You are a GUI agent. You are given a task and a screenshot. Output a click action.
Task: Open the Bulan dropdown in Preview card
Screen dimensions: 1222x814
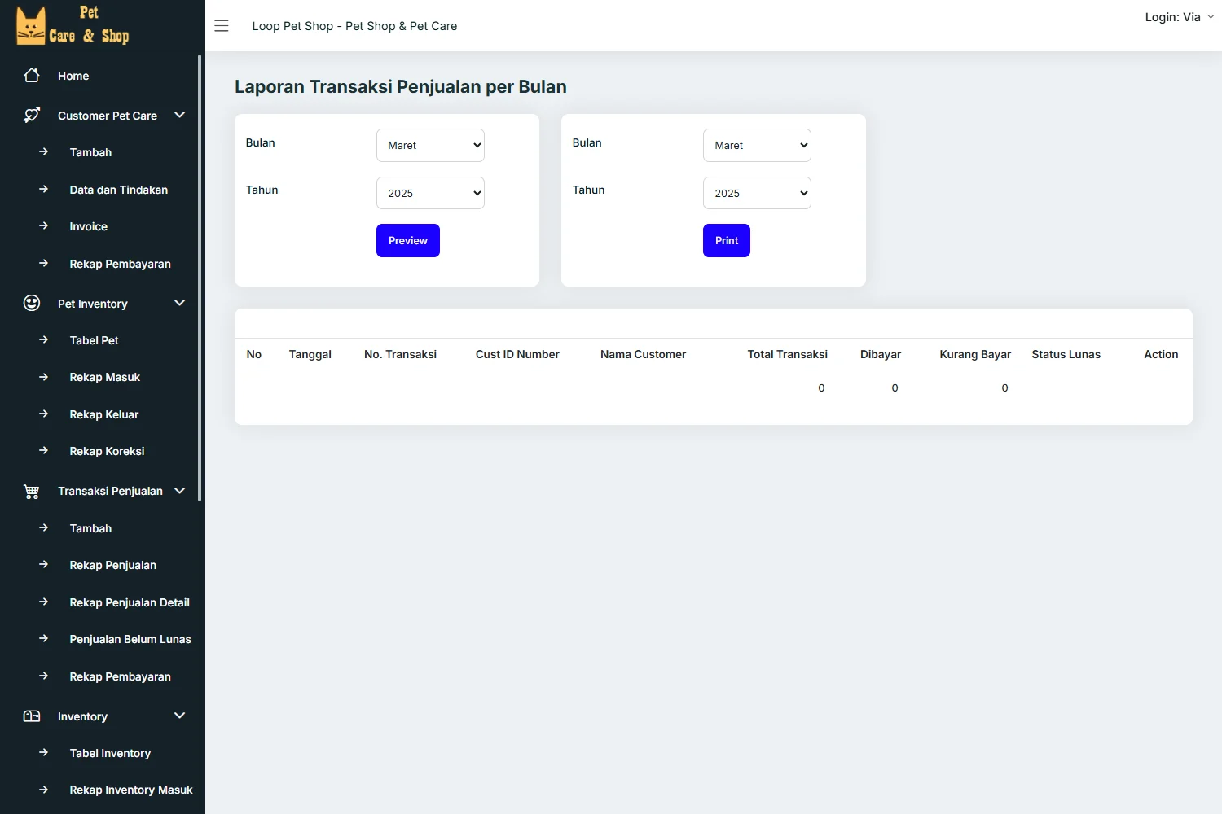(430, 145)
